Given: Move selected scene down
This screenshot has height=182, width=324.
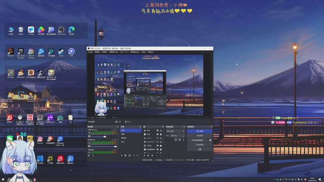Looking at the screenshot, I should (137, 156).
